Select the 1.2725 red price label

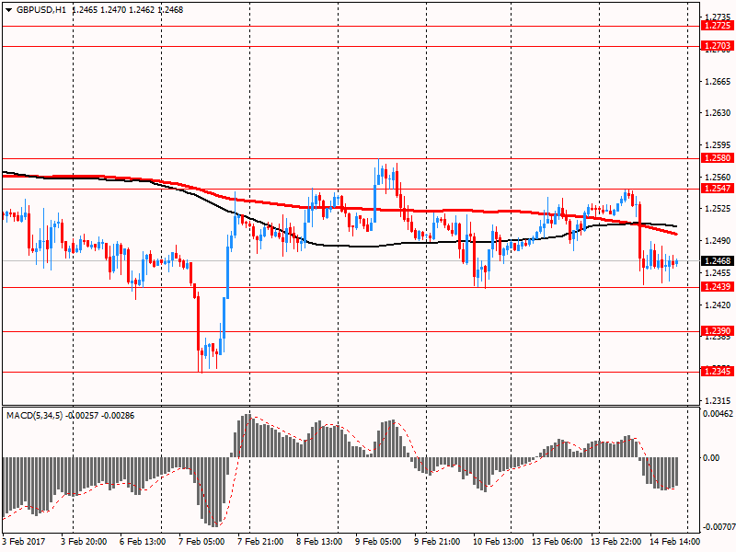(717, 26)
